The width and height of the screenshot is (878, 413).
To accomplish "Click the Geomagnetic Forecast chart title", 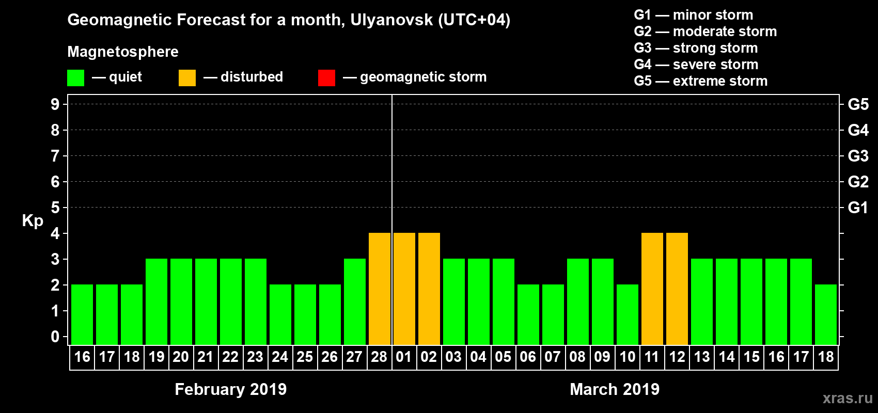I will (x=289, y=20).
